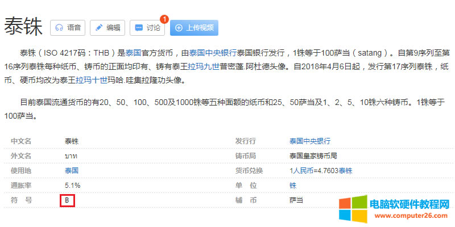Open the 泰国 link in the first sentence
The width and height of the screenshot is (455, 227).
pyautogui.click(x=133, y=53)
